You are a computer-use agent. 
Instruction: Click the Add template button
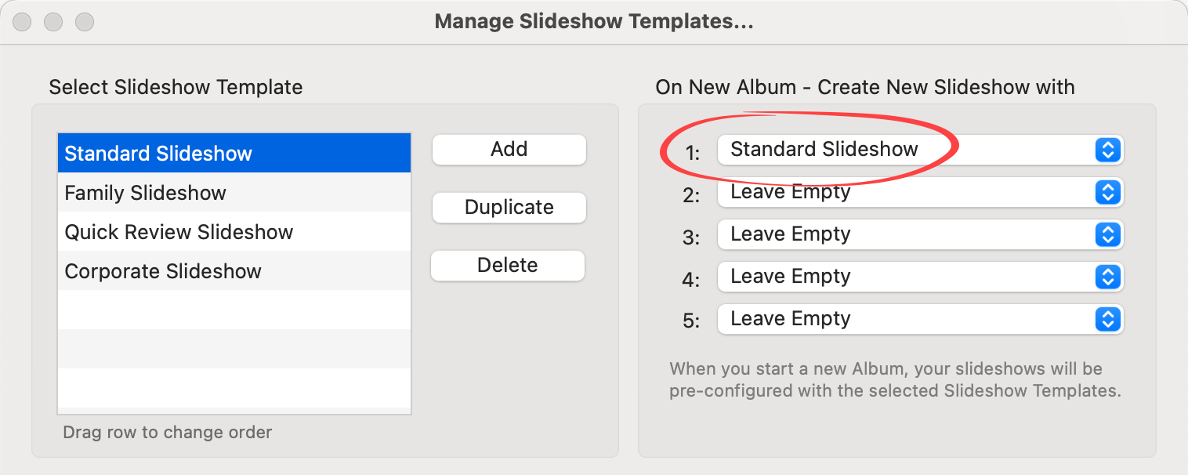coord(509,150)
